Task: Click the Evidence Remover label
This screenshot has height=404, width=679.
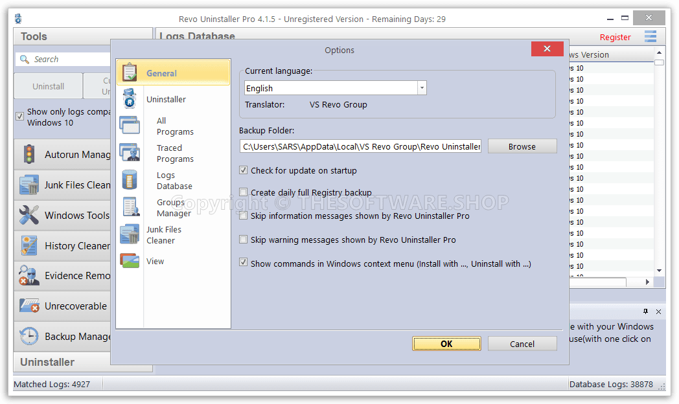Action: pos(78,276)
